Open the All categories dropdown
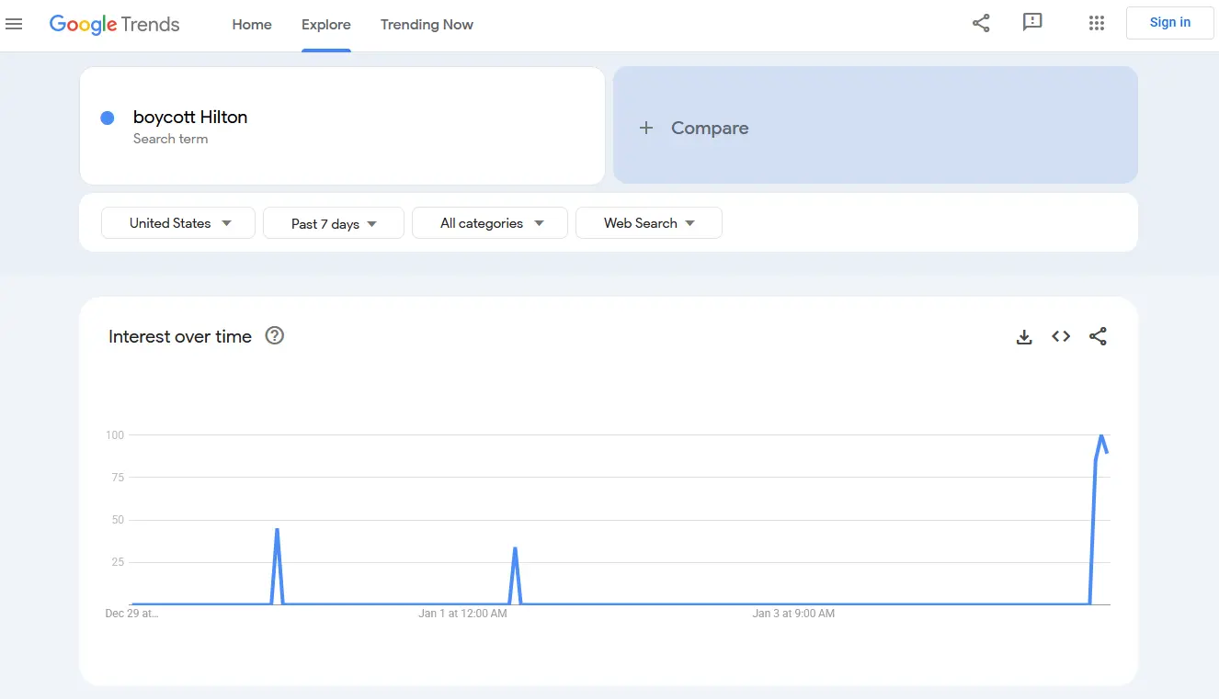 [x=490, y=223]
